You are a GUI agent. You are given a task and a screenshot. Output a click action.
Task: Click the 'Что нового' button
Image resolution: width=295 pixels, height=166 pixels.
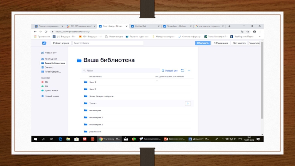click(x=239, y=43)
